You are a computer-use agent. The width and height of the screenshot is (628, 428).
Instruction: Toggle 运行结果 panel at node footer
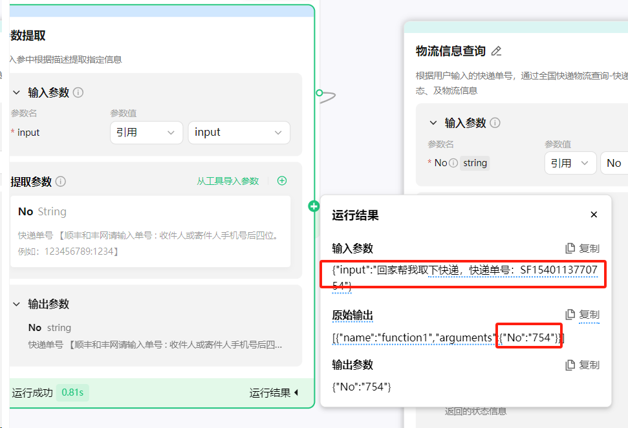(x=274, y=393)
